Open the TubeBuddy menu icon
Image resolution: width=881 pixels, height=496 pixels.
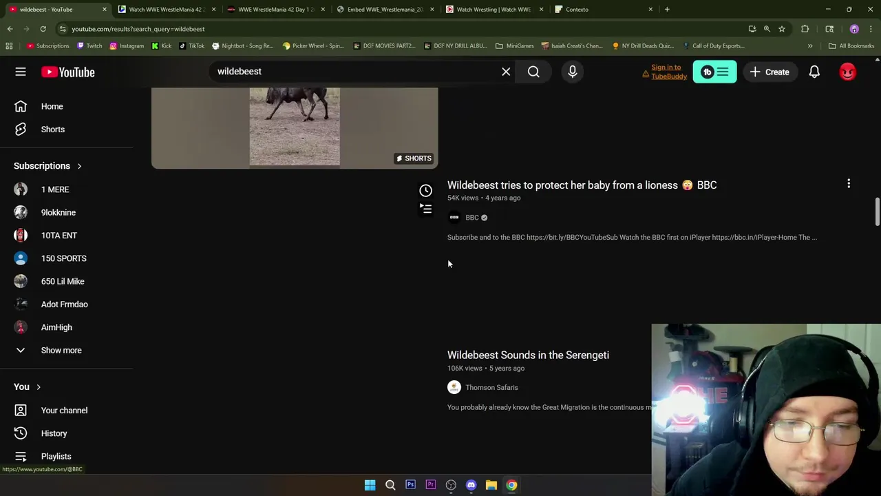pos(714,72)
